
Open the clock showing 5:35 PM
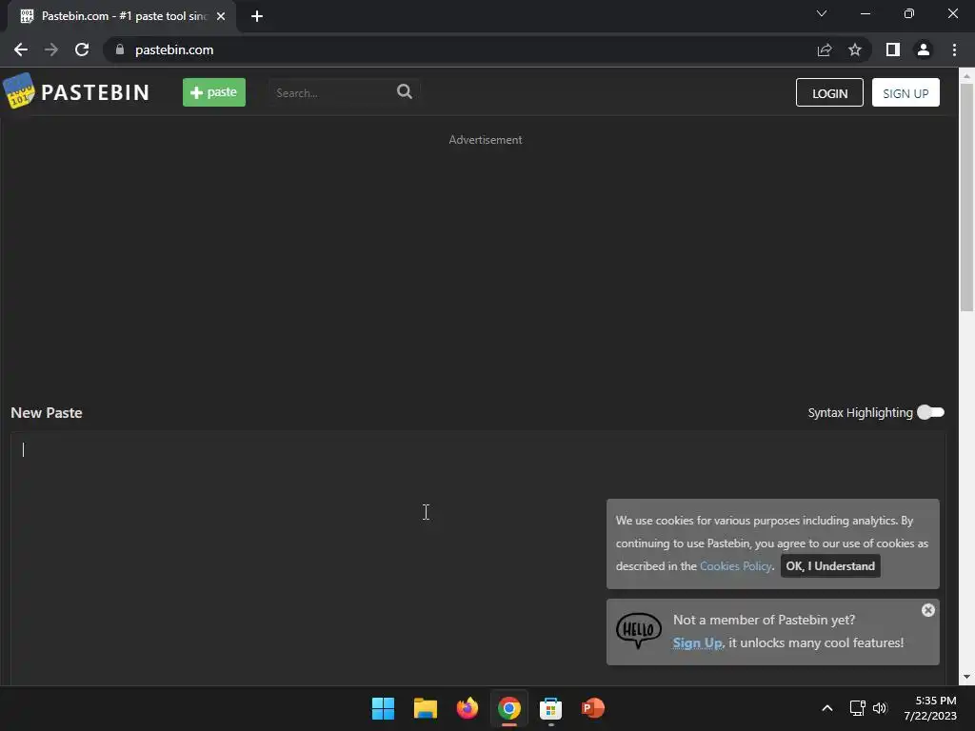[930, 708]
